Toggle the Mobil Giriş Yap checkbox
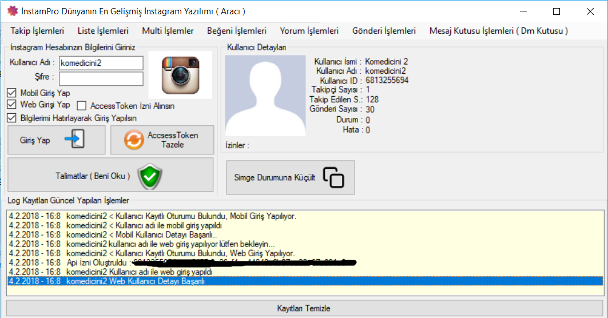Viewport: 608px width, 318px height. click(x=11, y=93)
